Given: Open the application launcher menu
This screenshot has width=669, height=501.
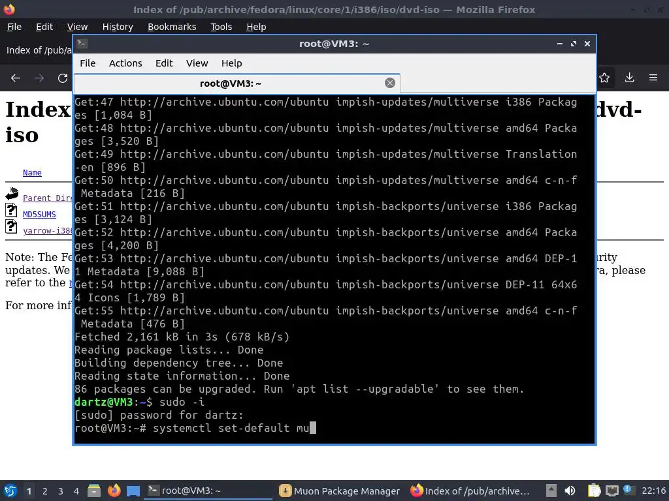Looking at the screenshot, I should pyautogui.click(x=10, y=491).
